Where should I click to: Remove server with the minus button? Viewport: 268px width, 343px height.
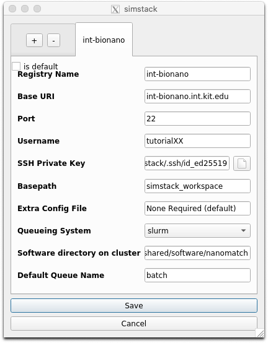pyautogui.click(x=53, y=40)
